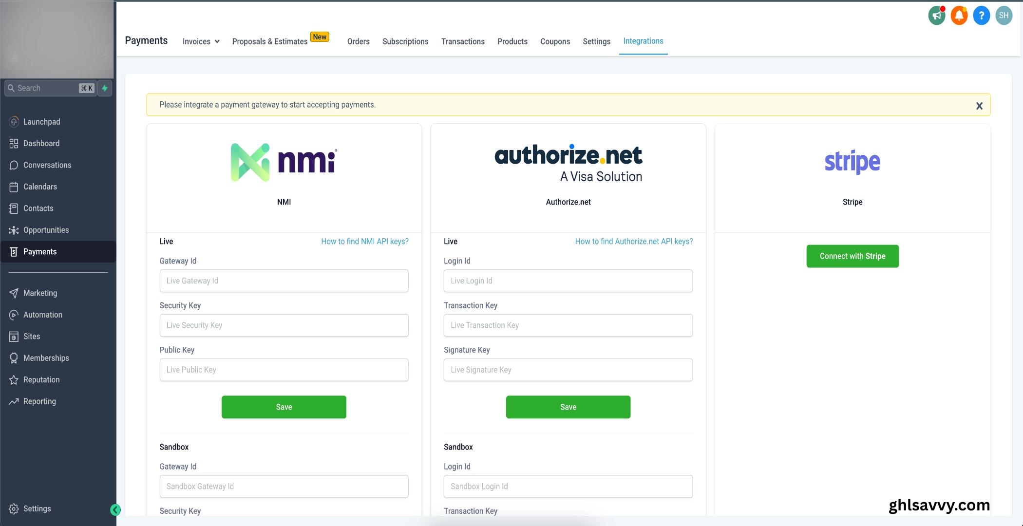Focus the Live Login Id field
This screenshot has height=526, width=1023.
[568, 281]
